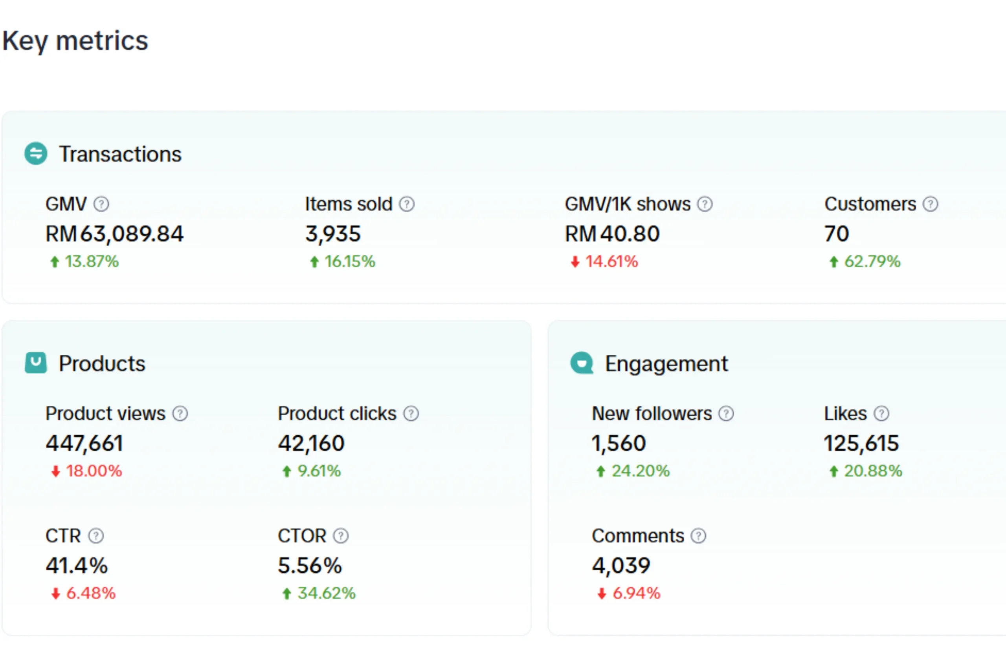The image size is (1006, 670).
Task: Open the GMV/1K shows help tooltip icon
Action: pos(705,204)
